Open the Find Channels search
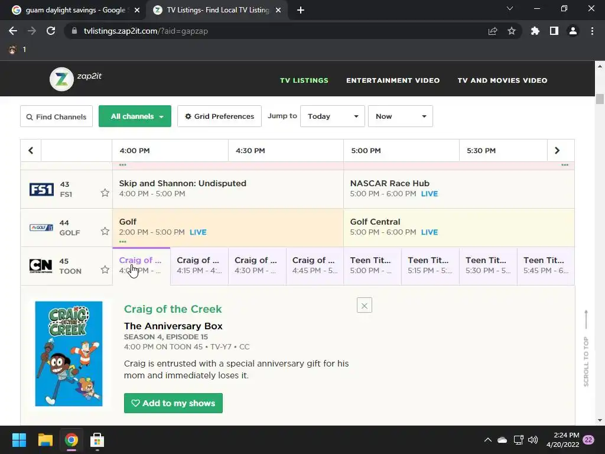This screenshot has width=605, height=454. tap(56, 116)
